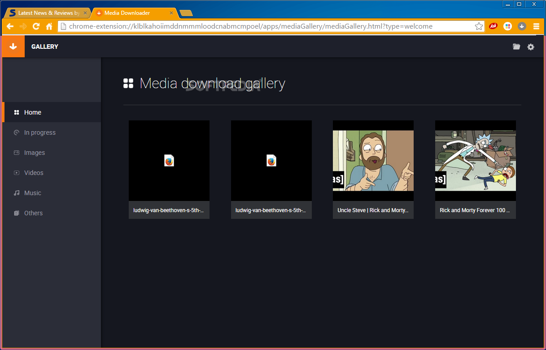Click the In progress sidebar icon

17,132
